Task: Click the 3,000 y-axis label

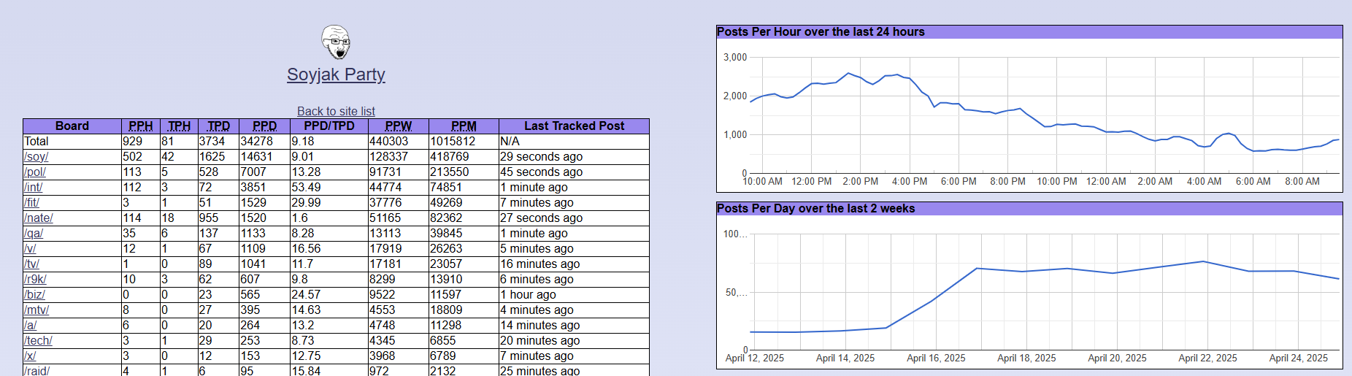Action: click(735, 57)
